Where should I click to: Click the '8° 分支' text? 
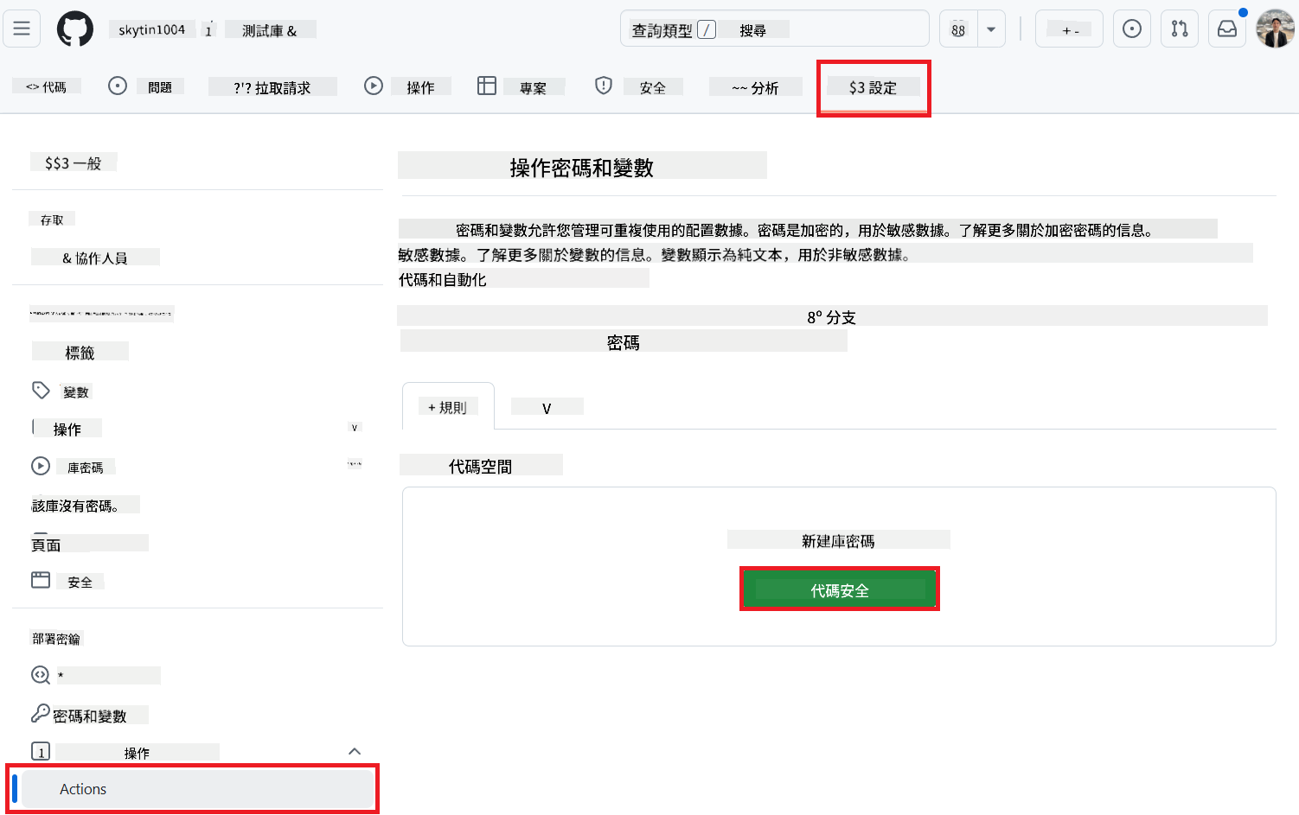(832, 317)
